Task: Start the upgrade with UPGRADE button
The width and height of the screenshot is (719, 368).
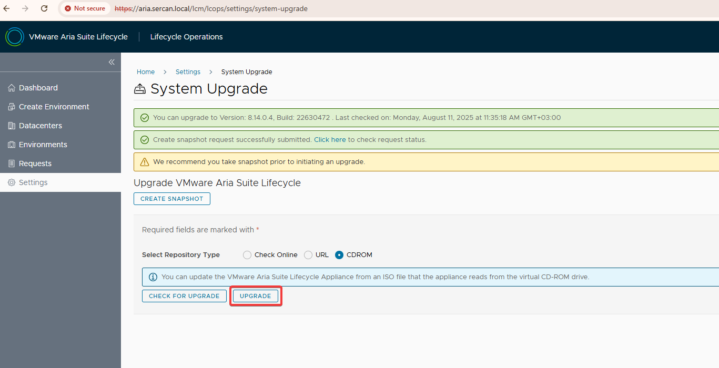Action: pyautogui.click(x=256, y=296)
